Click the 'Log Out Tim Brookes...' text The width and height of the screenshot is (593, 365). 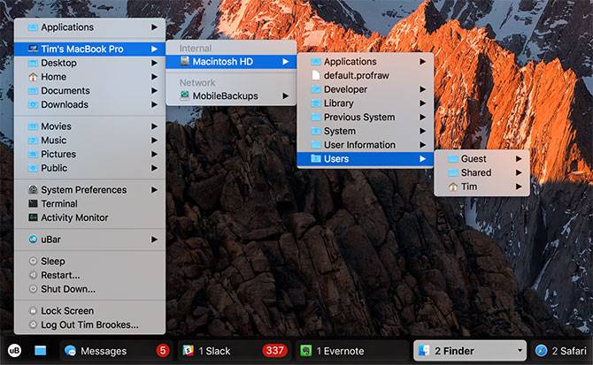(89, 325)
